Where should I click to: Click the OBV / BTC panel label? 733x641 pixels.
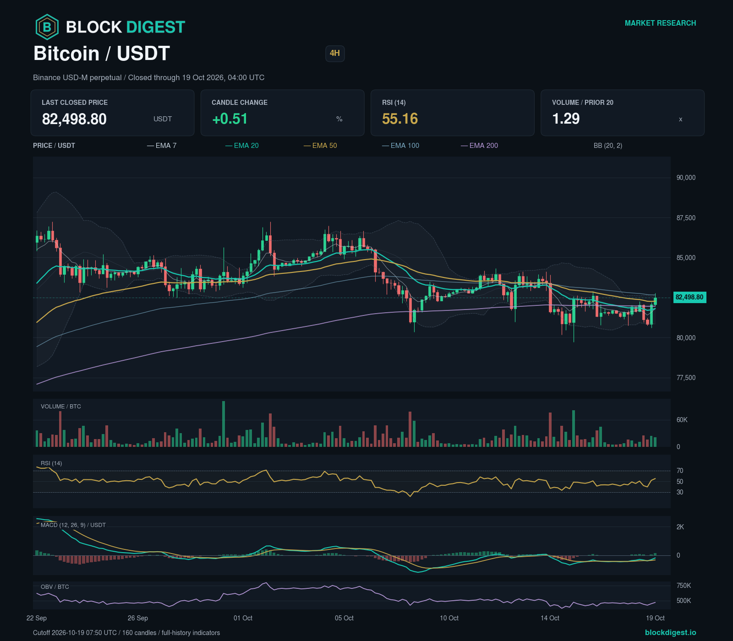tap(55, 587)
